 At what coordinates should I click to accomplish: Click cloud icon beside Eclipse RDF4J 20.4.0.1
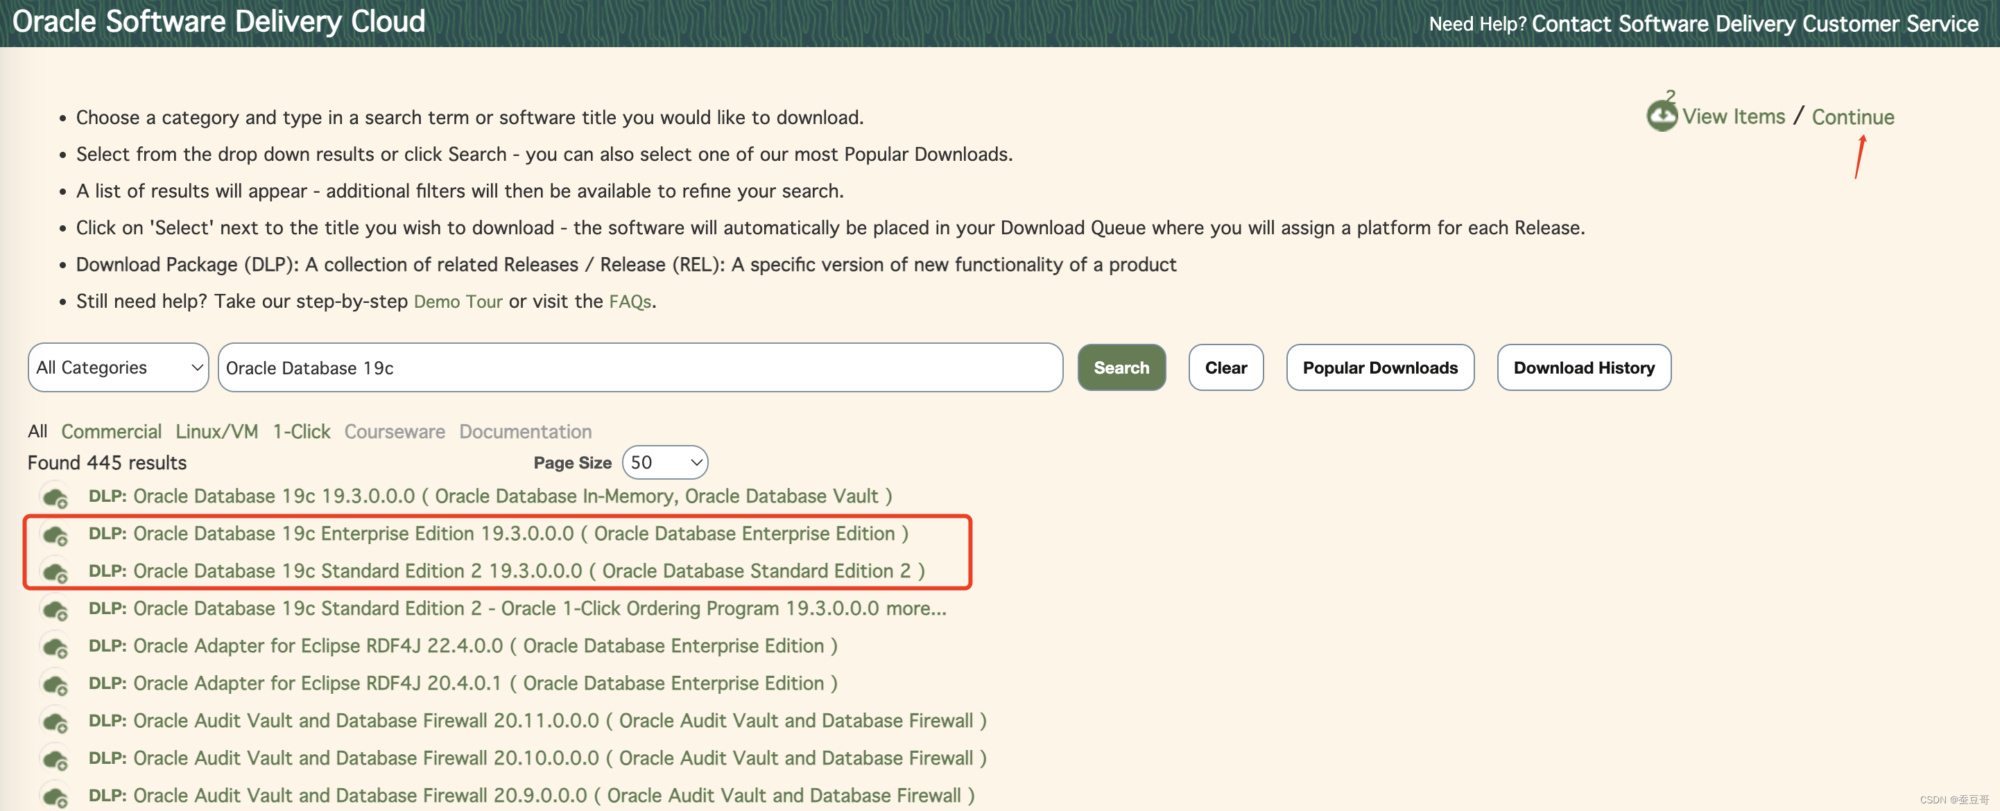pyautogui.click(x=55, y=685)
